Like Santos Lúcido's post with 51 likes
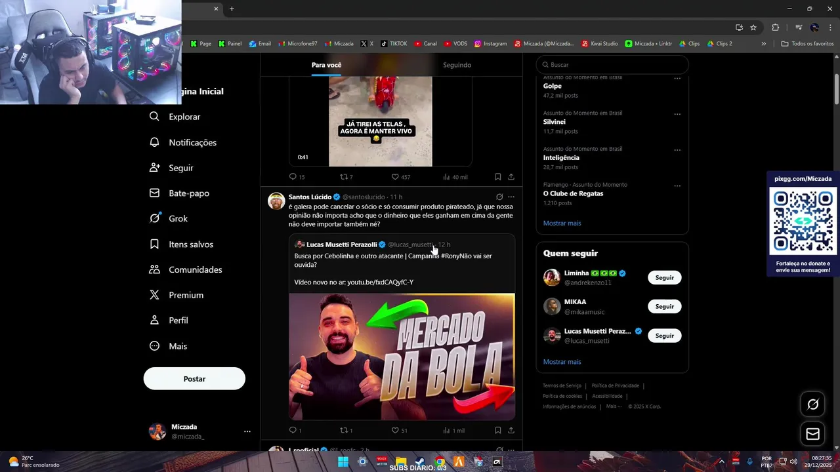Viewport: 840px width, 472px height. pos(399,430)
